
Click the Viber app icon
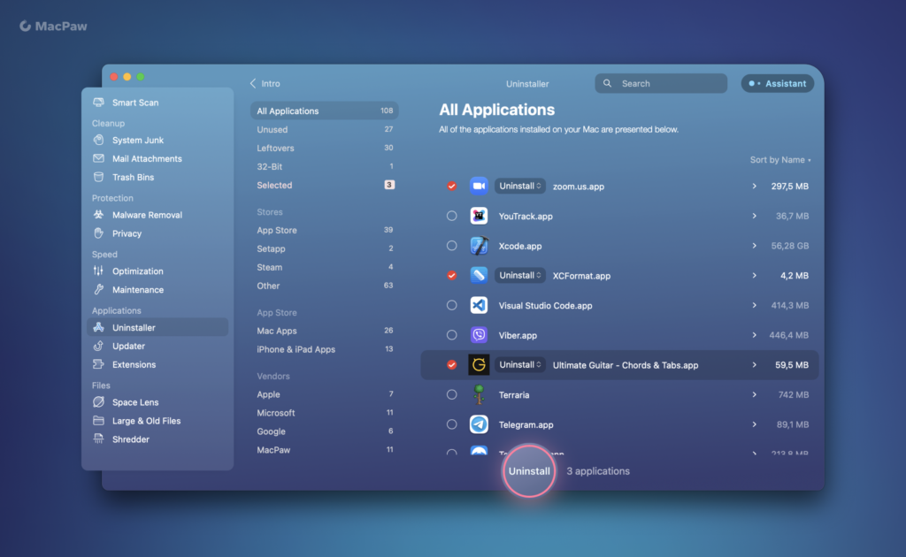coord(479,335)
